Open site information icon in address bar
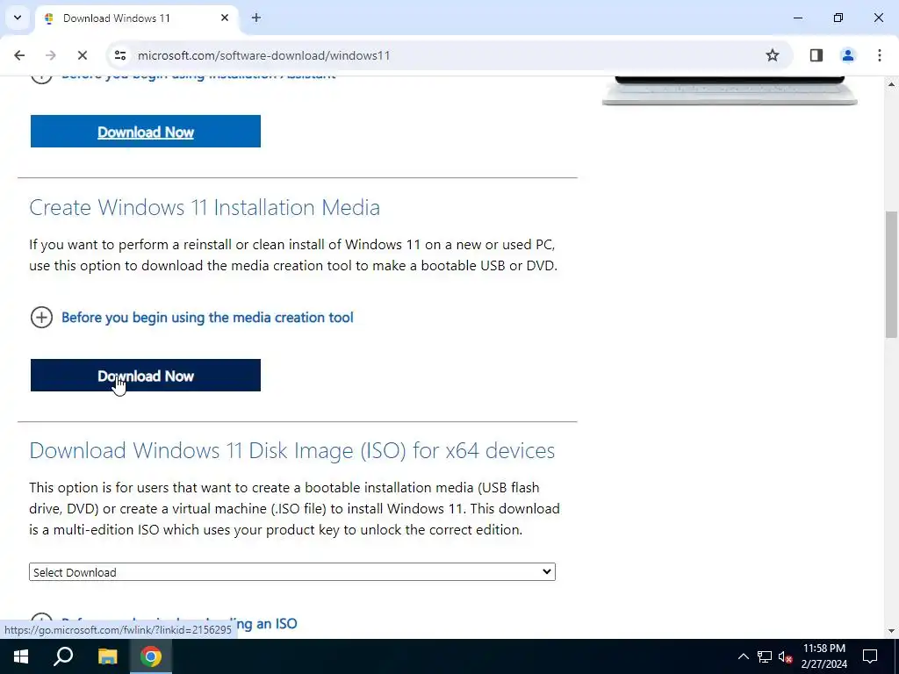The width and height of the screenshot is (899, 674). 119,55
